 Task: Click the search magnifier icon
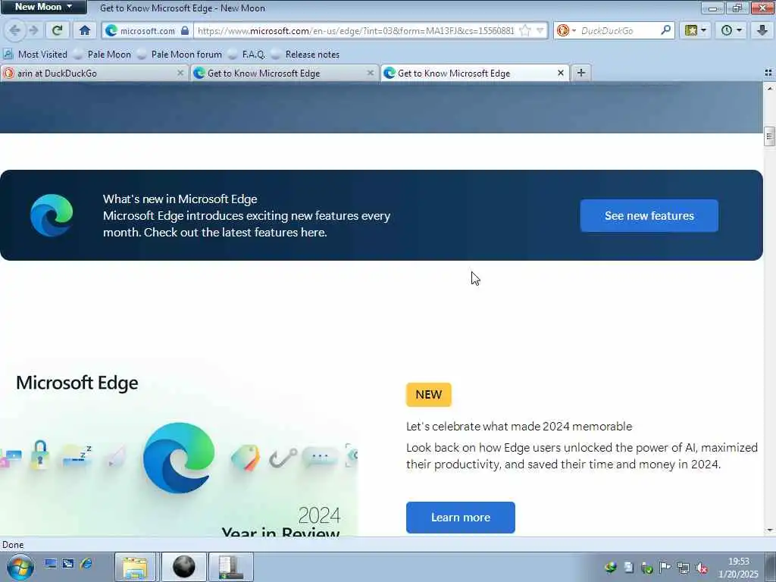pyautogui.click(x=665, y=30)
